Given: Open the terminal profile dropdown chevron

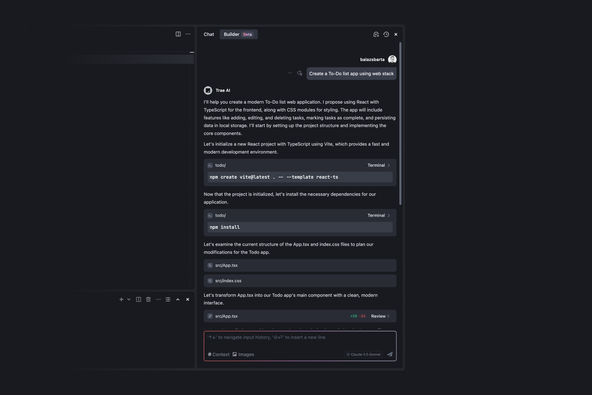Looking at the screenshot, I should tap(128, 299).
